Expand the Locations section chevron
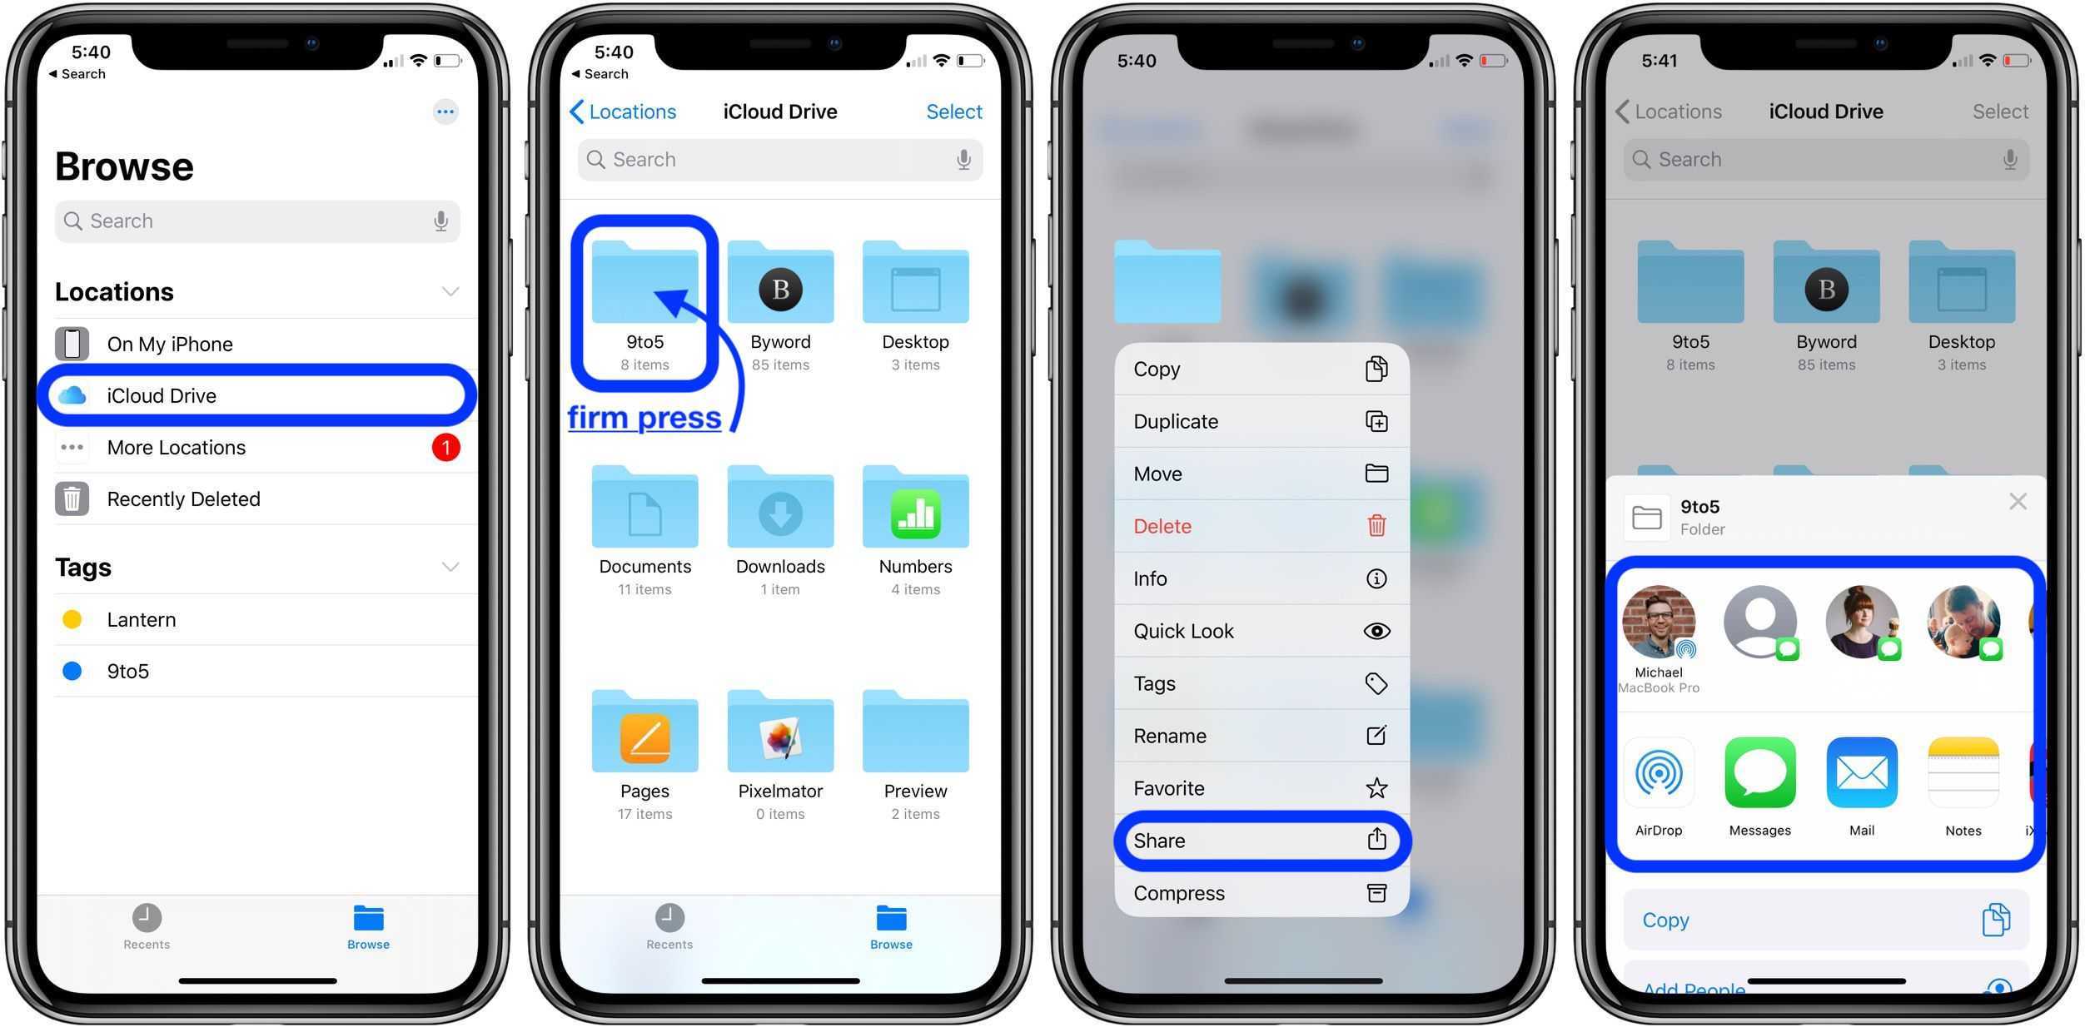Viewport: 2085px width, 1027px height. point(450,291)
